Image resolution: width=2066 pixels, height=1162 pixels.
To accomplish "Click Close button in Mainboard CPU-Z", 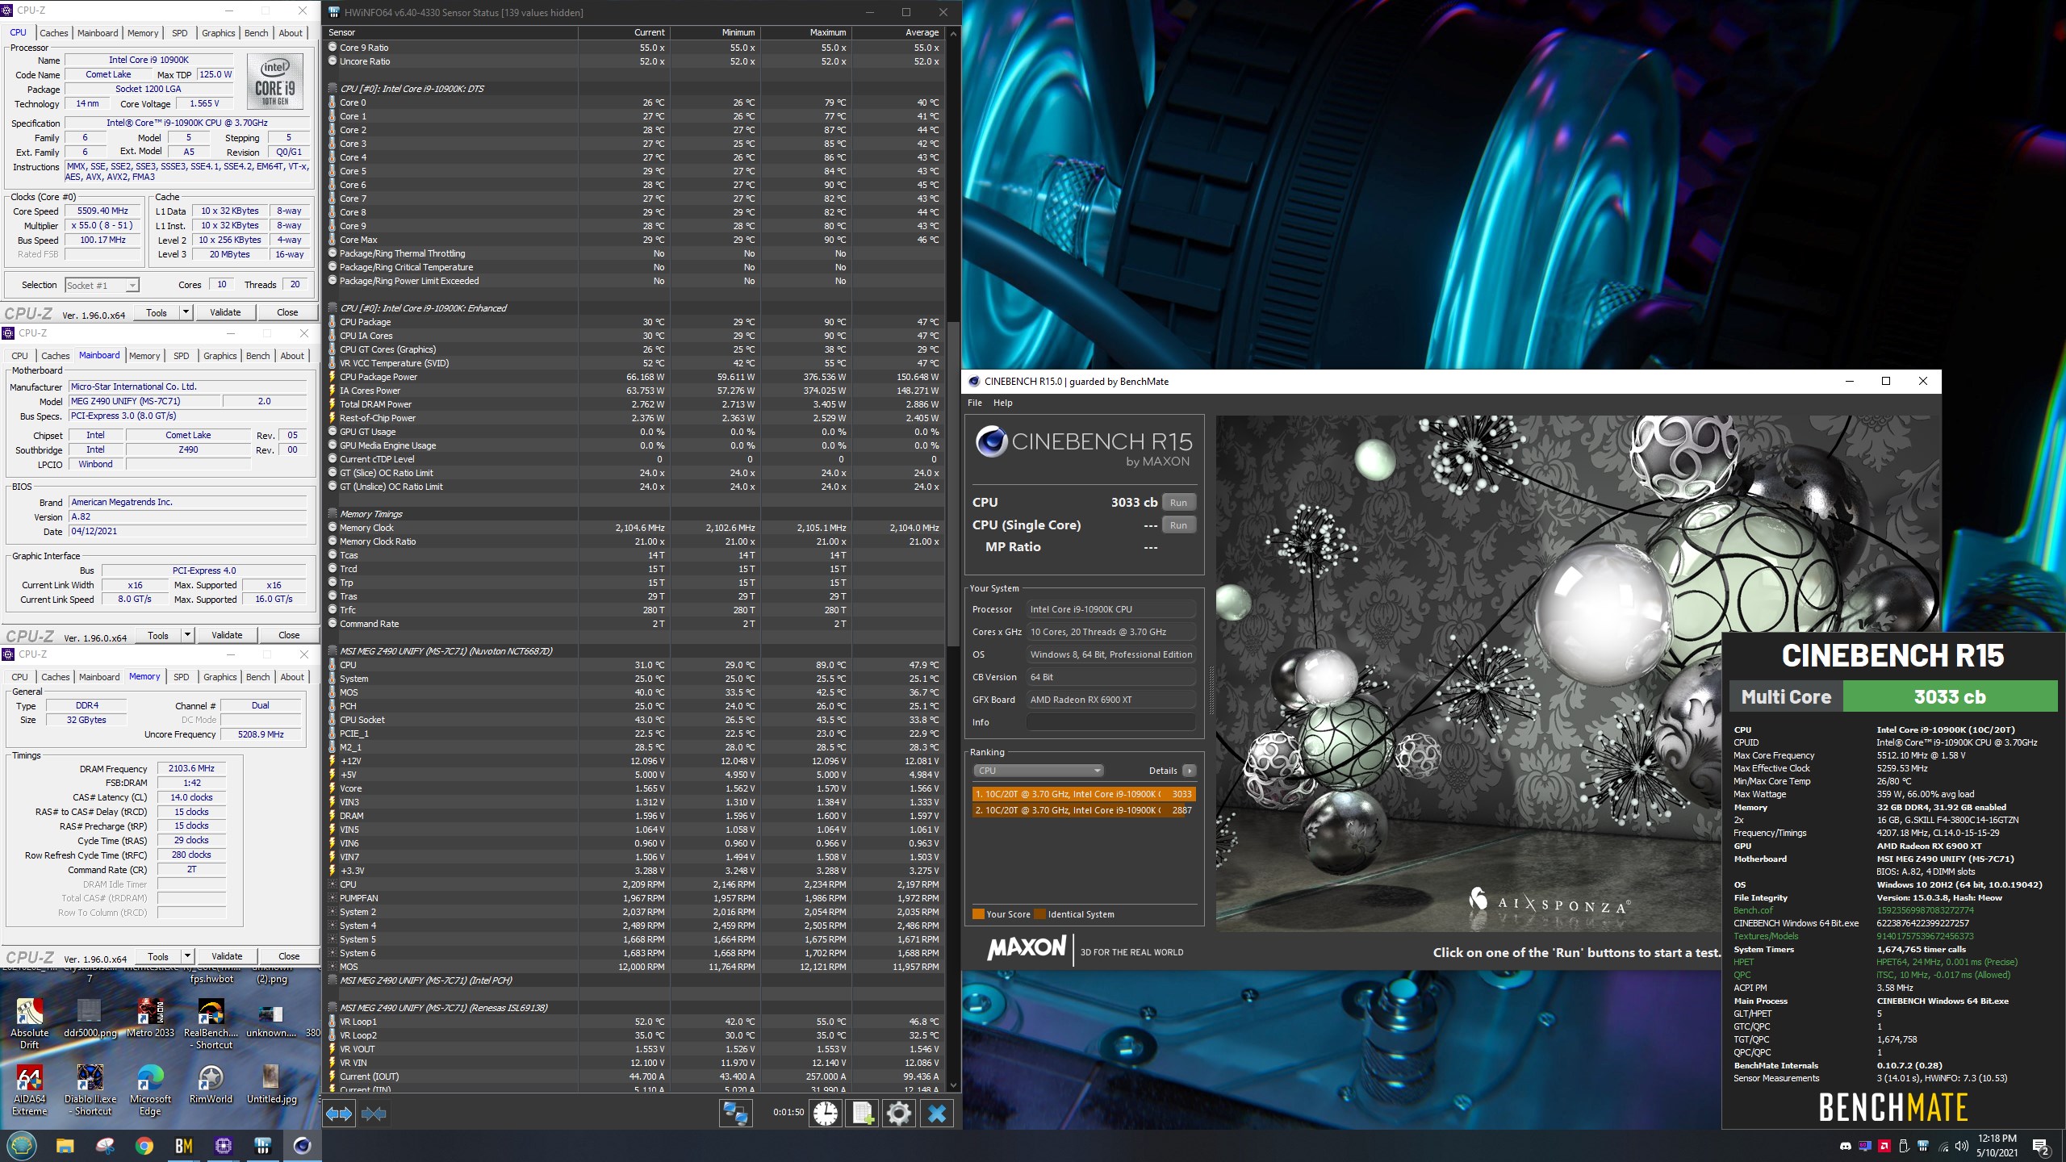I will [x=289, y=635].
